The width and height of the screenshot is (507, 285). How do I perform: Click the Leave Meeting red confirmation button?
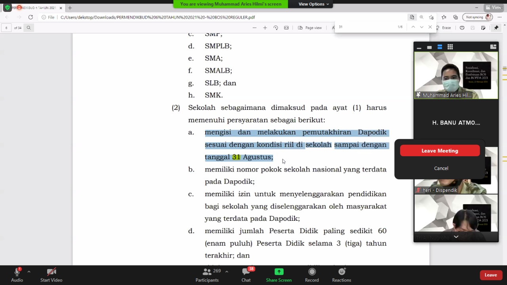tap(440, 151)
